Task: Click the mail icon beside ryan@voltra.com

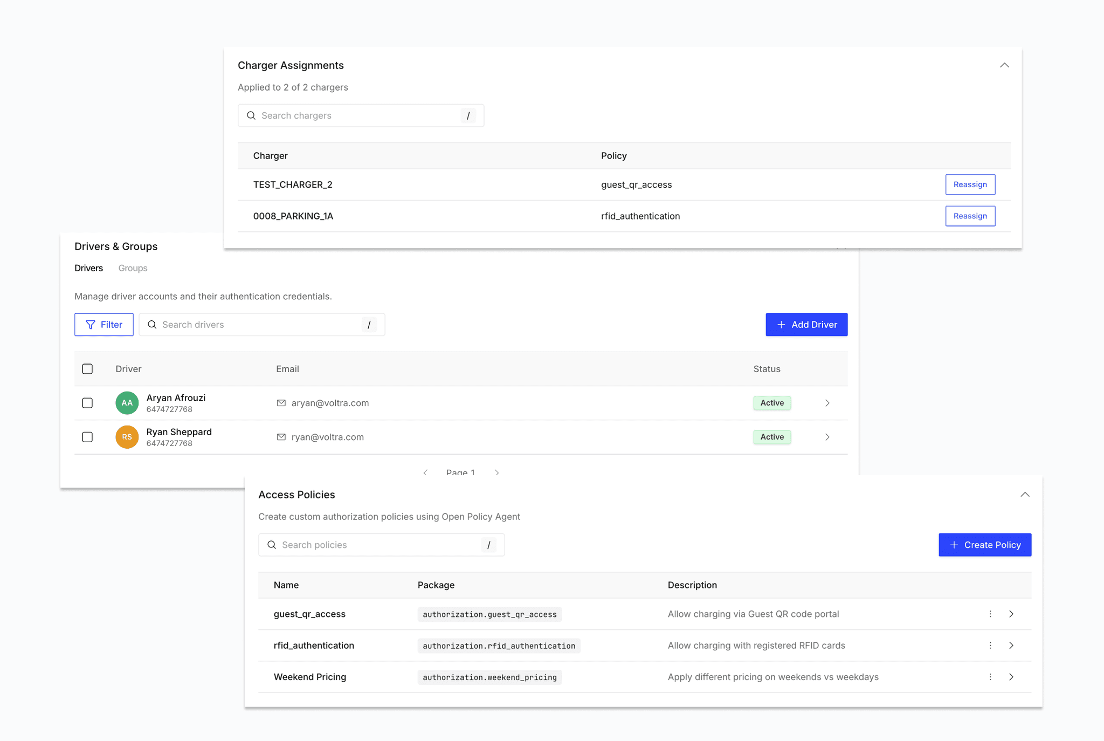Action: (281, 437)
